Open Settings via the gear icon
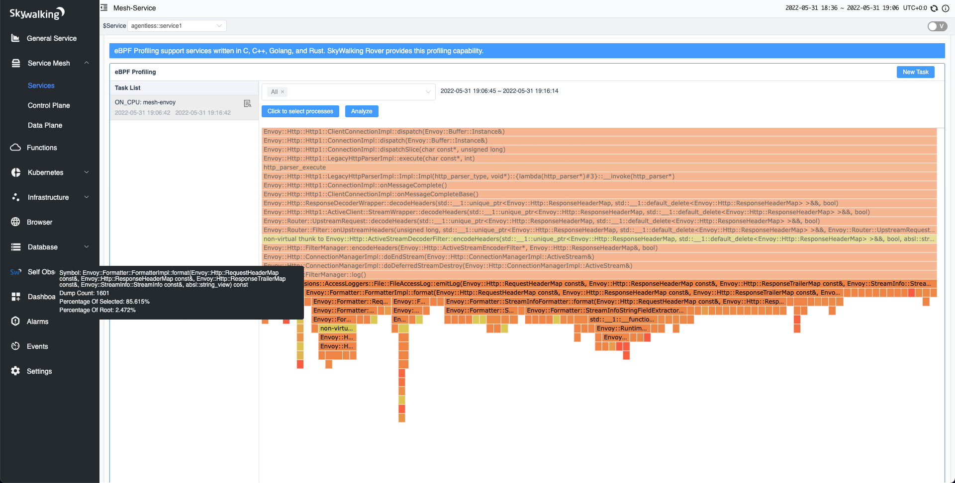 (x=16, y=371)
